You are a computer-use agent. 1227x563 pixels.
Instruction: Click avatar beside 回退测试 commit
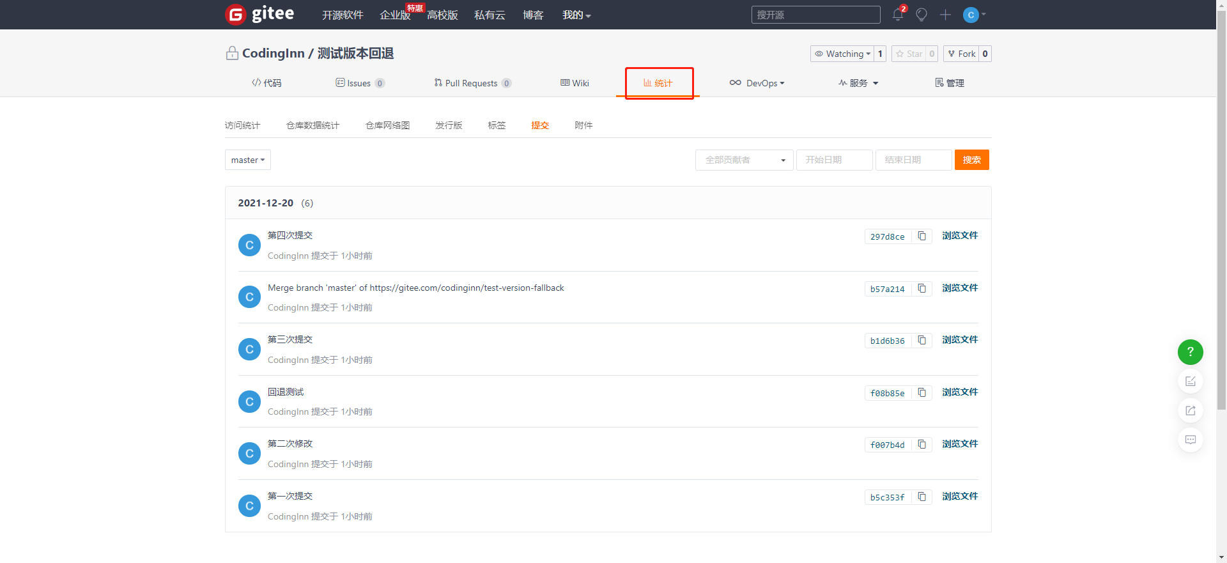coord(249,402)
